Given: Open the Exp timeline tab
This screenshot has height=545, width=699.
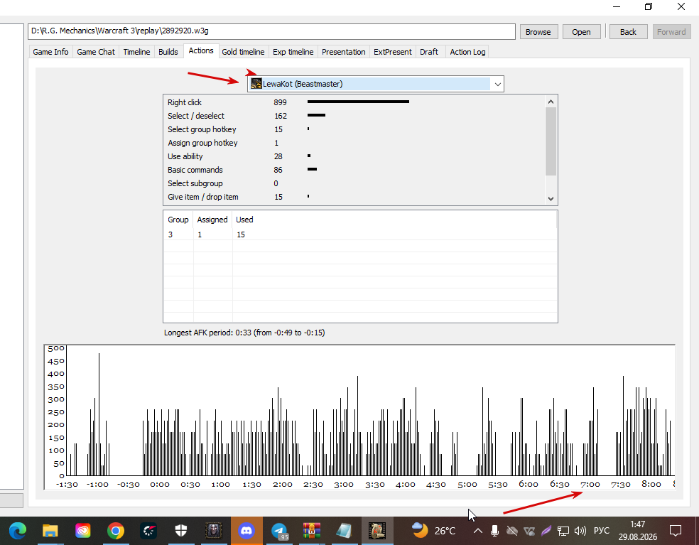Looking at the screenshot, I should pos(293,52).
